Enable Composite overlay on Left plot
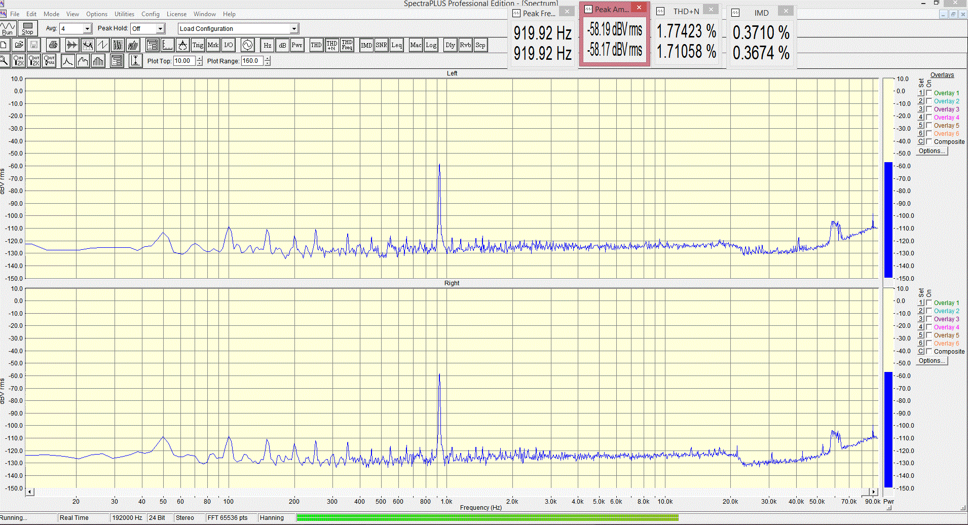 pos(929,142)
